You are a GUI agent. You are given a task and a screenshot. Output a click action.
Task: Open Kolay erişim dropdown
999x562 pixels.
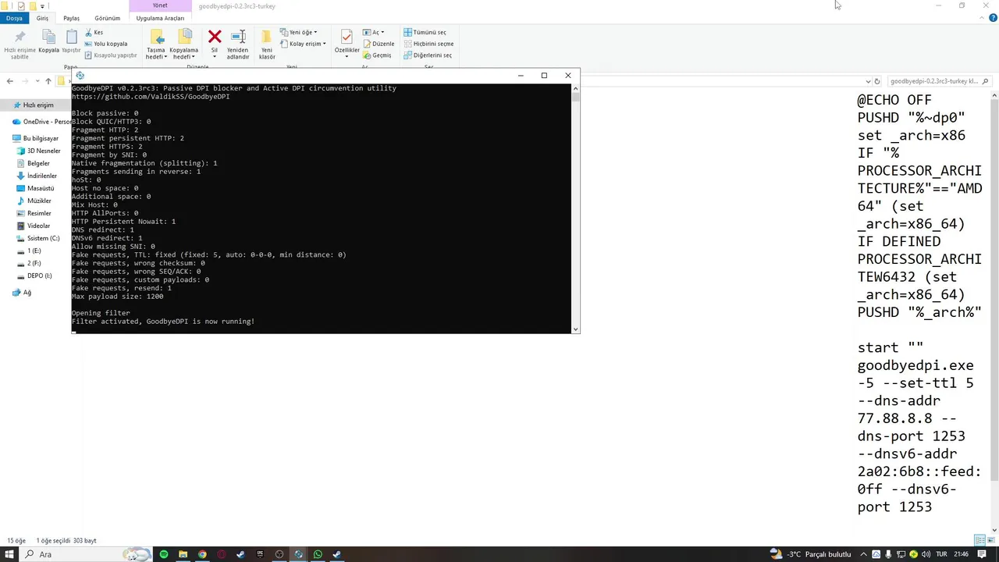pyautogui.click(x=303, y=44)
